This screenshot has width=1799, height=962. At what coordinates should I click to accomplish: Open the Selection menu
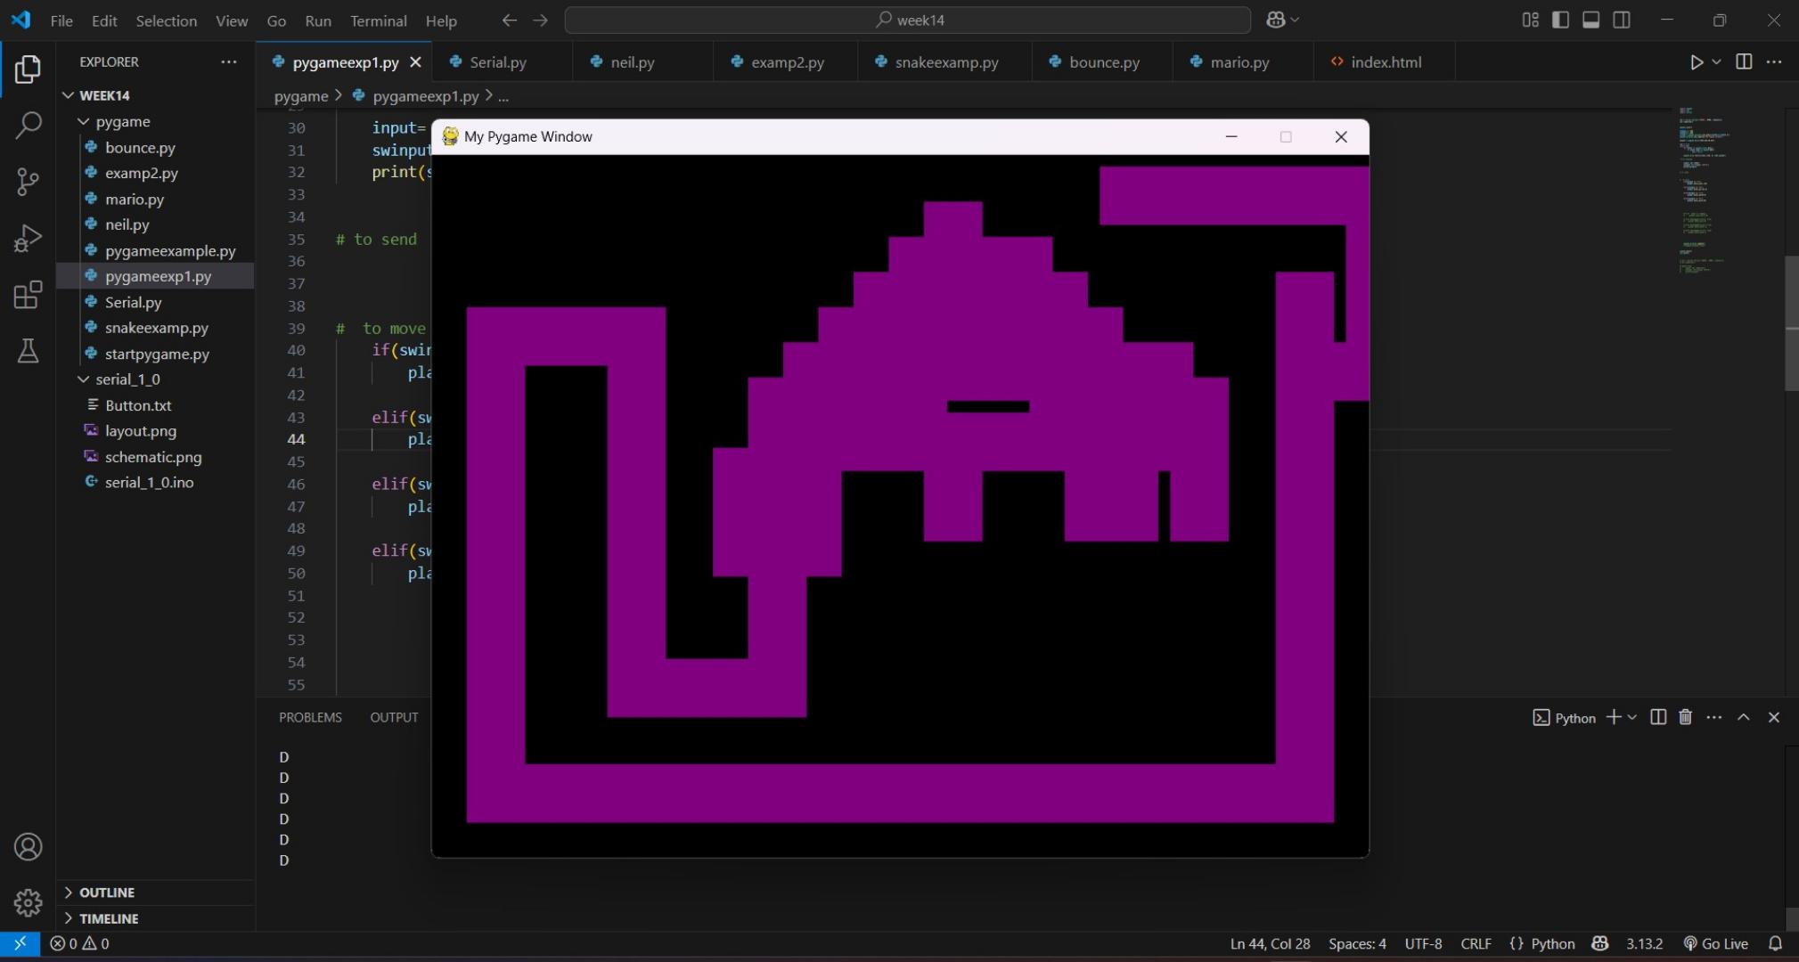(x=167, y=20)
